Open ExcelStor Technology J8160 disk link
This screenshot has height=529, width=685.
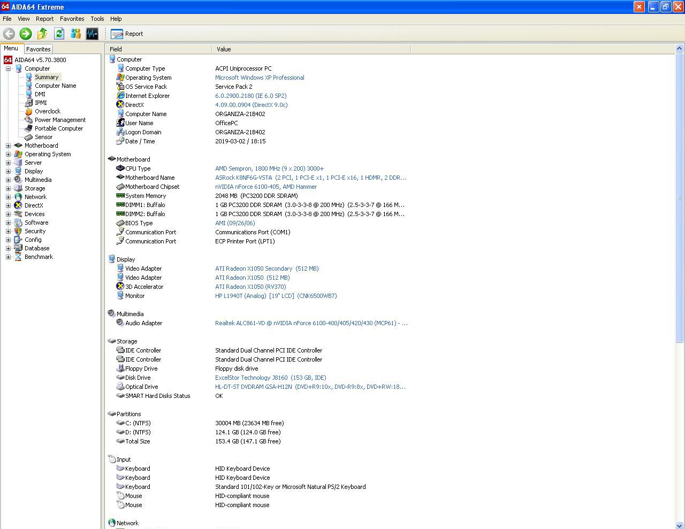point(271,378)
